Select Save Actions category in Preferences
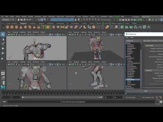This screenshot has width=163, height=122. (131, 85)
